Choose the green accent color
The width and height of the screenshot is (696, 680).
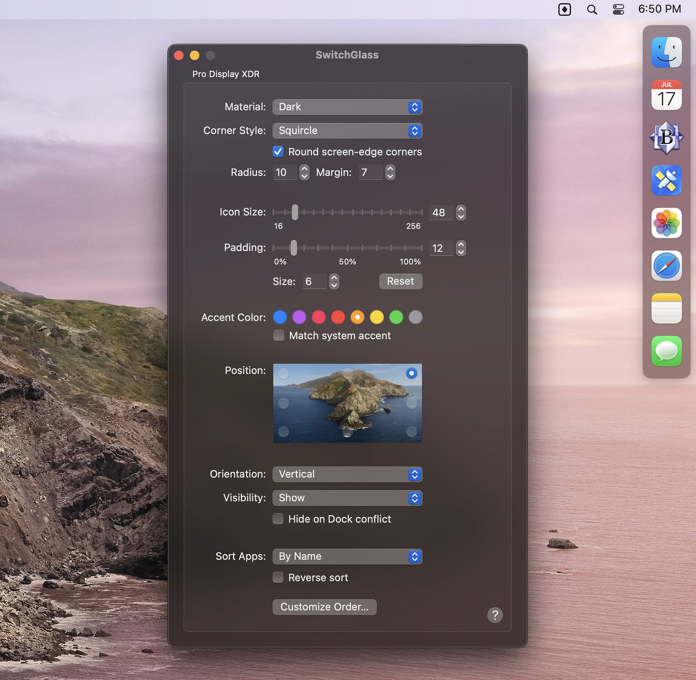pos(396,317)
